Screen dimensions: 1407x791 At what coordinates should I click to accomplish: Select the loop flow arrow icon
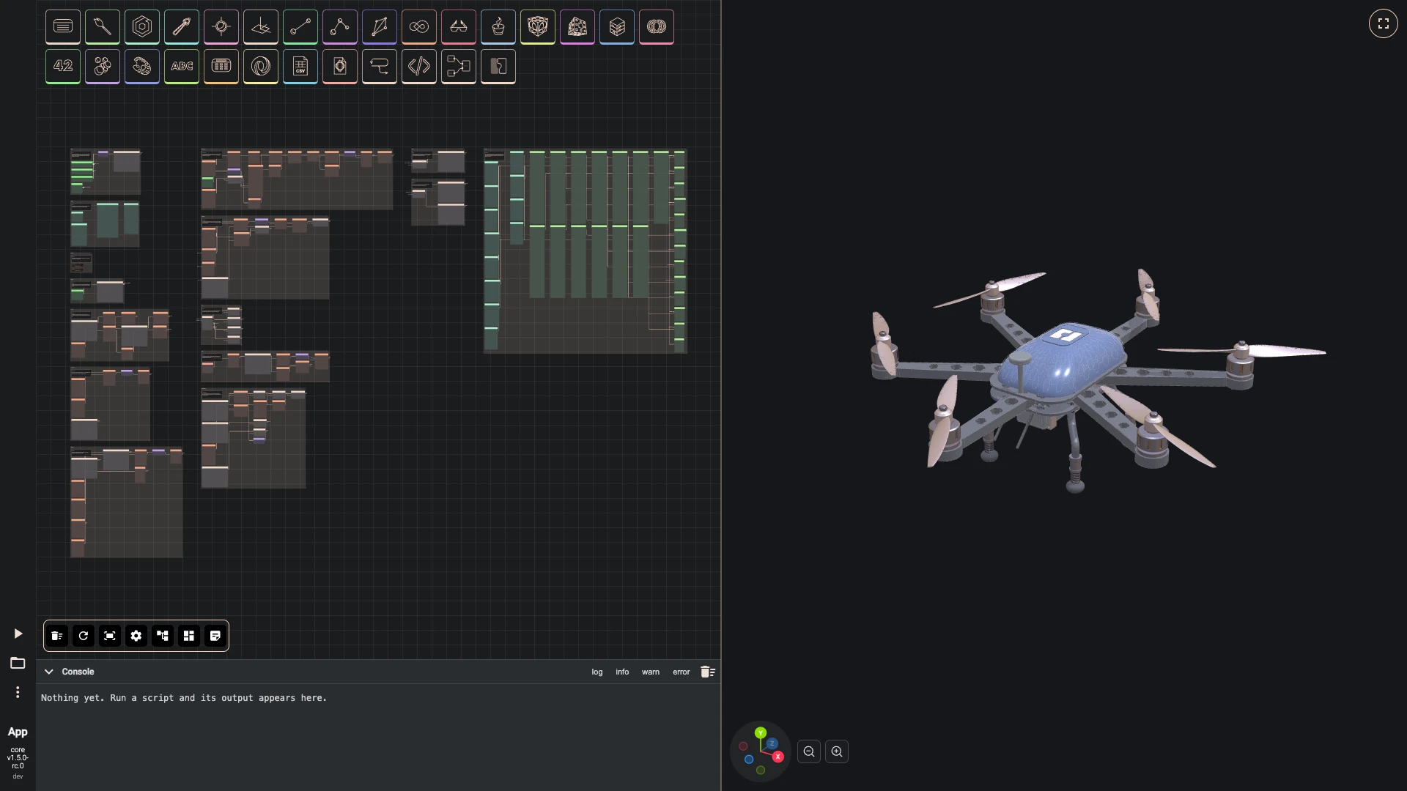(x=380, y=67)
